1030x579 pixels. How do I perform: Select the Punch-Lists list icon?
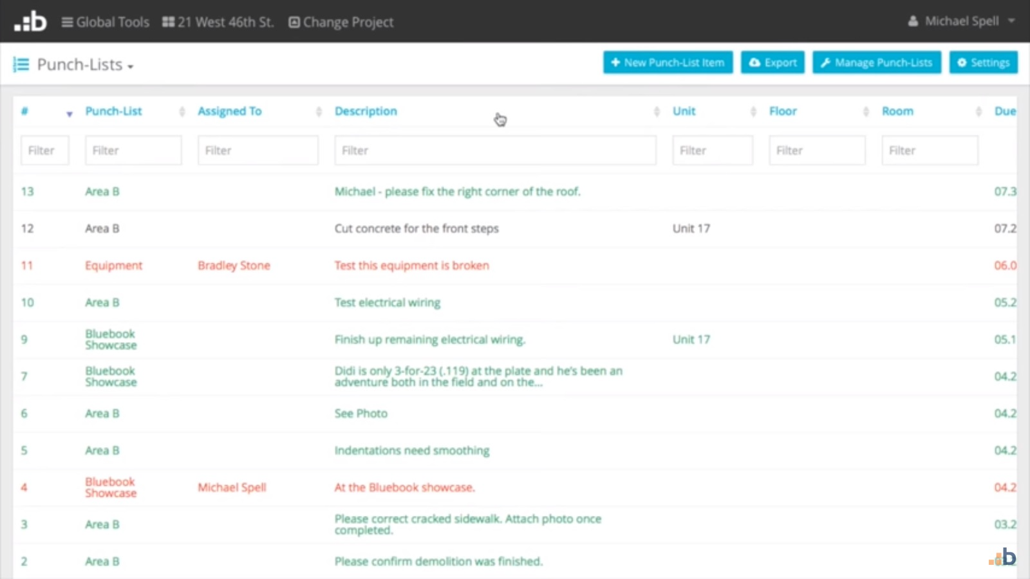[21, 64]
